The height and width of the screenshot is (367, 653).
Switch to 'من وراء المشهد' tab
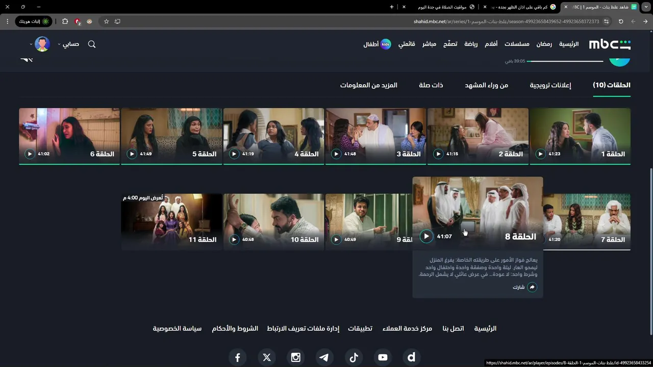(486, 85)
